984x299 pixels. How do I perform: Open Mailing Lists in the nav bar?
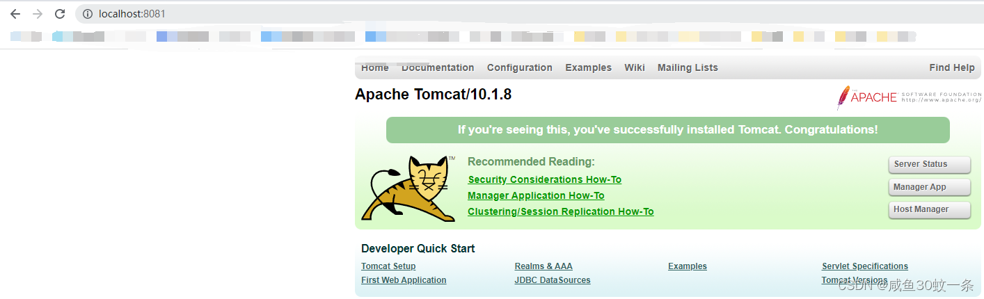[688, 67]
